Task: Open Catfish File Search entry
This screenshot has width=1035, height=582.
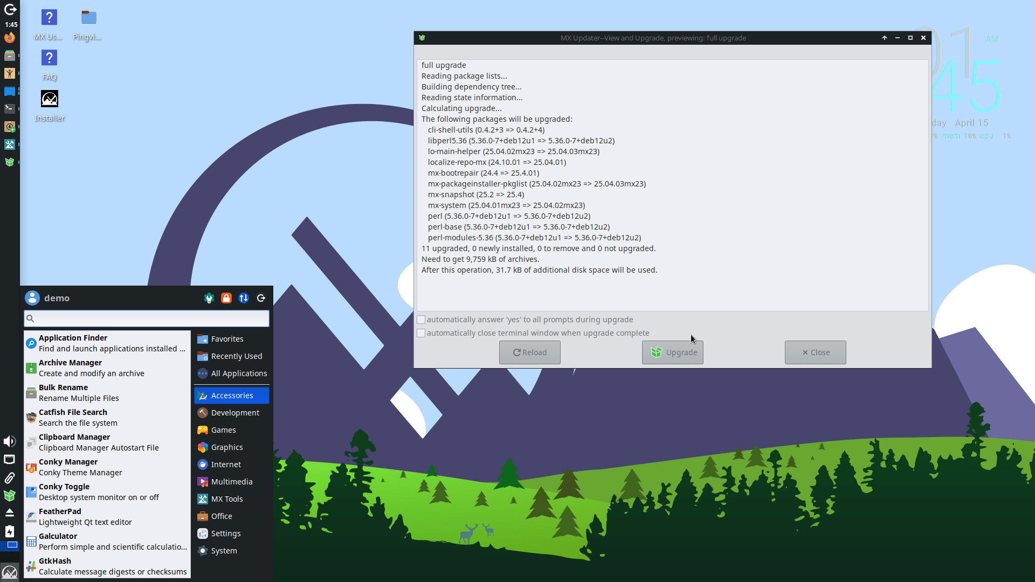Action: (107, 418)
